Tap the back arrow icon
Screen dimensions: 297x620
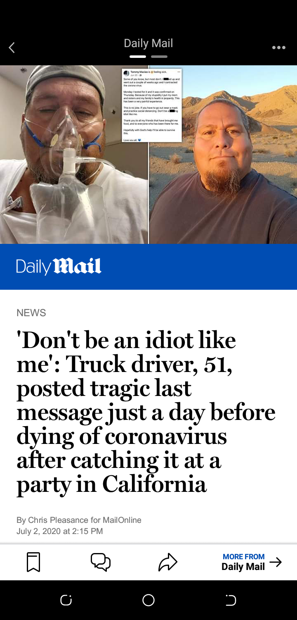[x=12, y=48]
